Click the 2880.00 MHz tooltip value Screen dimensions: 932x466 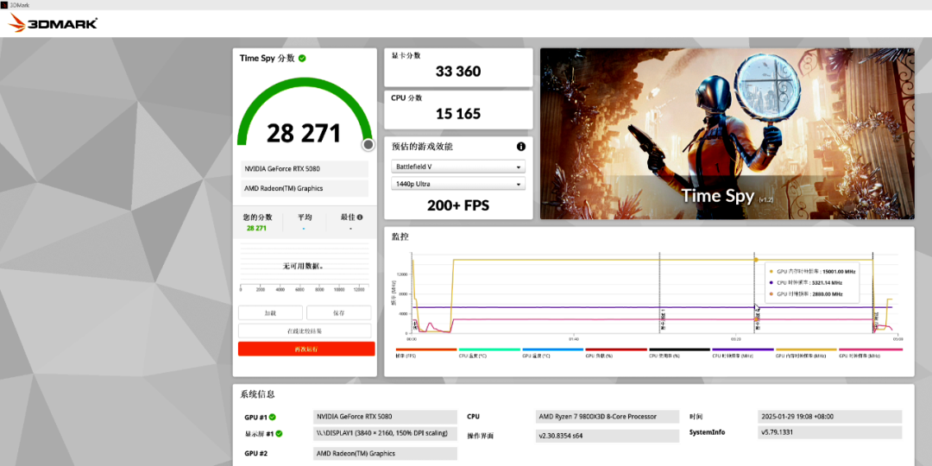click(x=828, y=294)
